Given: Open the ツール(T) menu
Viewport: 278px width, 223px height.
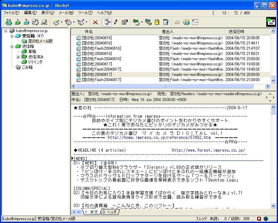Looking at the screenshot, I should point(85,13).
